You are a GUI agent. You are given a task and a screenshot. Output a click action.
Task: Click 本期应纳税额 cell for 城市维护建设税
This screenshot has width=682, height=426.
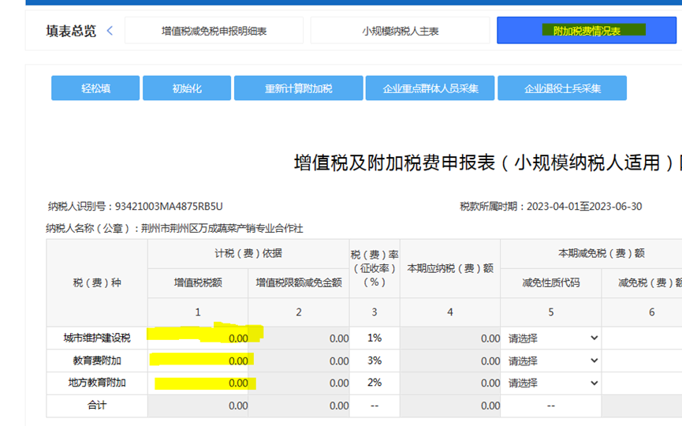[x=450, y=338]
